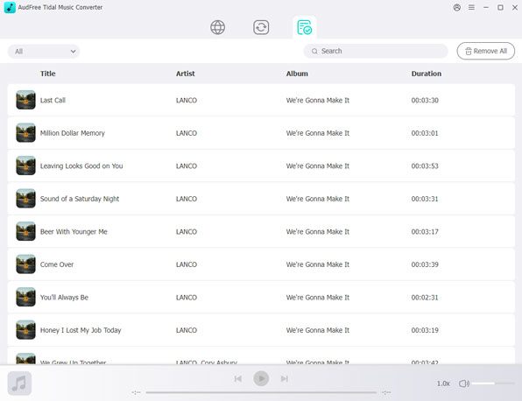This screenshot has height=401, width=522.
Task: Mute the volume speaker icon
Action: point(463,383)
